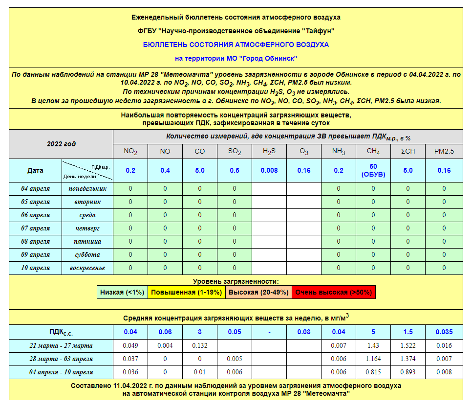
Task: Click the H2S column header
Action: coord(269,152)
